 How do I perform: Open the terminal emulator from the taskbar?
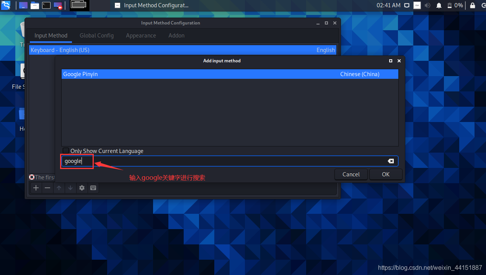pos(46,5)
